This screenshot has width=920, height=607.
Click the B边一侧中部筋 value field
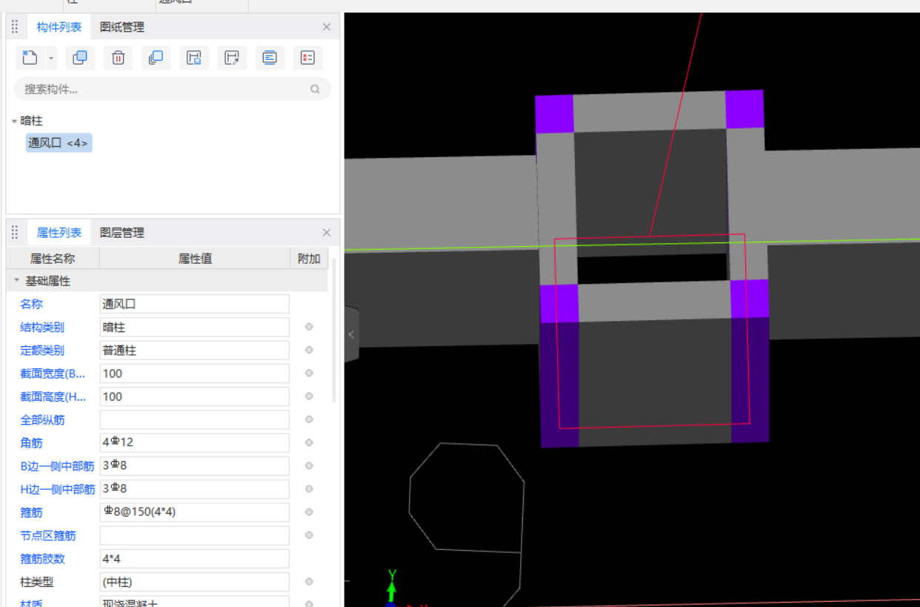[195, 465]
